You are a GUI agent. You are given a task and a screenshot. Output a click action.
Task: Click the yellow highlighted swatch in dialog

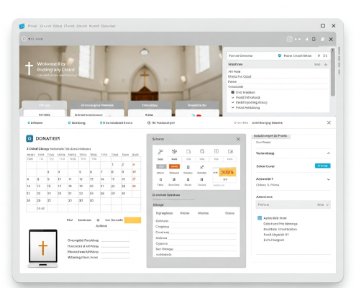[x=227, y=172]
